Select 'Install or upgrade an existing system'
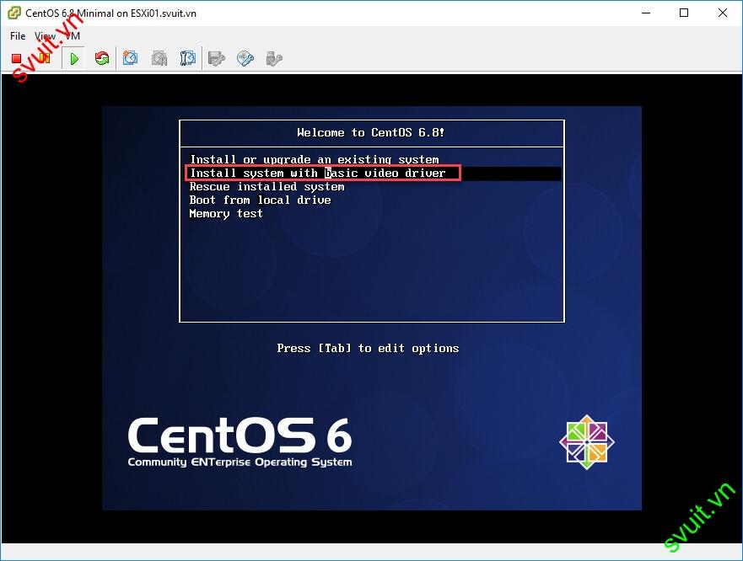This screenshot has height=561, width=743. click(315, 159)
